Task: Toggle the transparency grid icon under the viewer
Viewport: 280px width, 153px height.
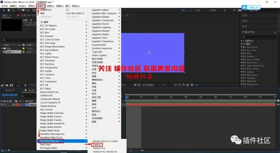Action: click(139, 85)
